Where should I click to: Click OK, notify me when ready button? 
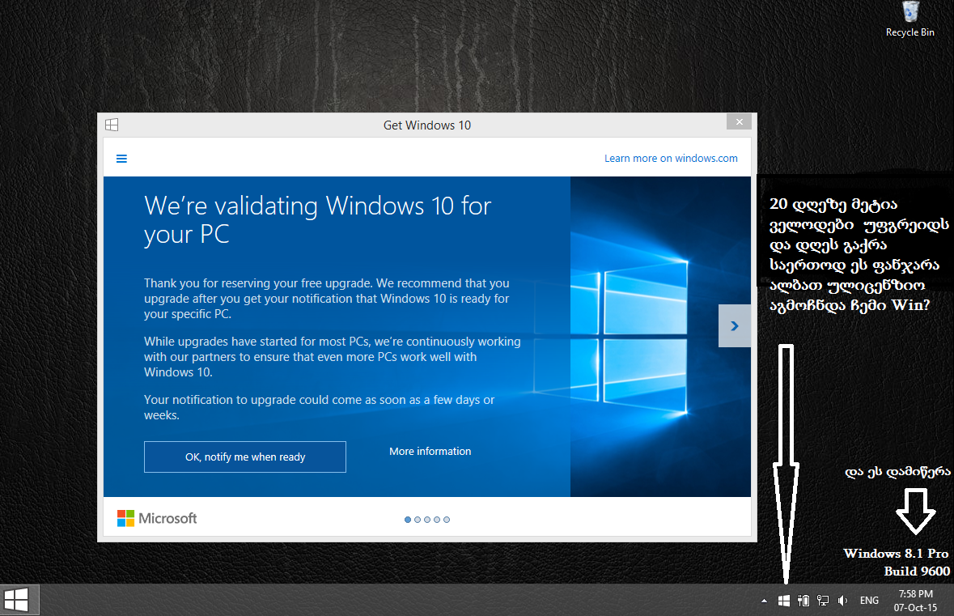point(245,457)
